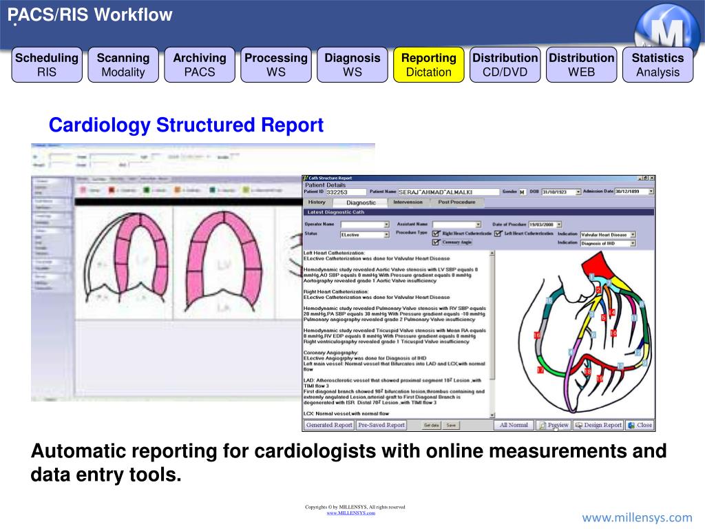
Task: Uncheck the Coronary Angio checkbox
Action: (x=436, y=242)
